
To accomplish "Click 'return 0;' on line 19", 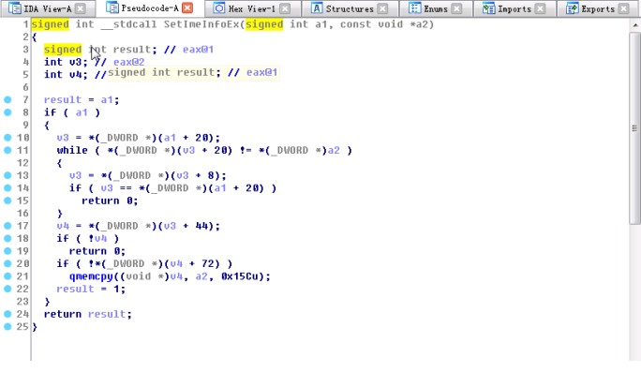I will coord(97,251).
